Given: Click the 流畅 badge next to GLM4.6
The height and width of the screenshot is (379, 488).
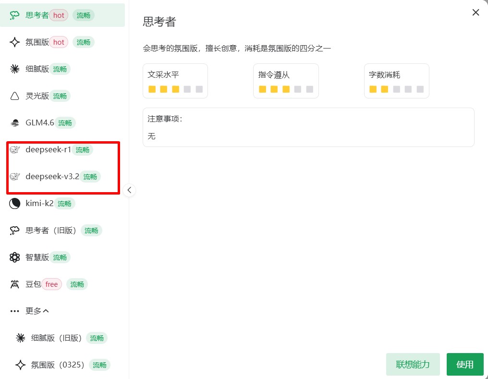Looking at the screenshot, I should (65, 122).
